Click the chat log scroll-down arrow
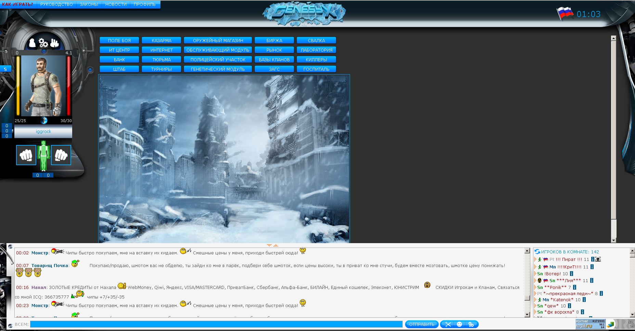 coord(527,314)
